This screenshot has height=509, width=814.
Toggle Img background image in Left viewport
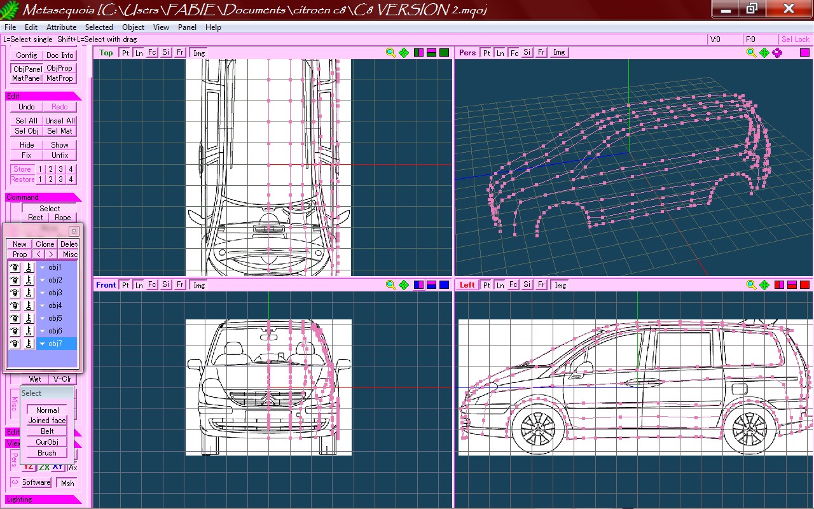tap(560, 285)
